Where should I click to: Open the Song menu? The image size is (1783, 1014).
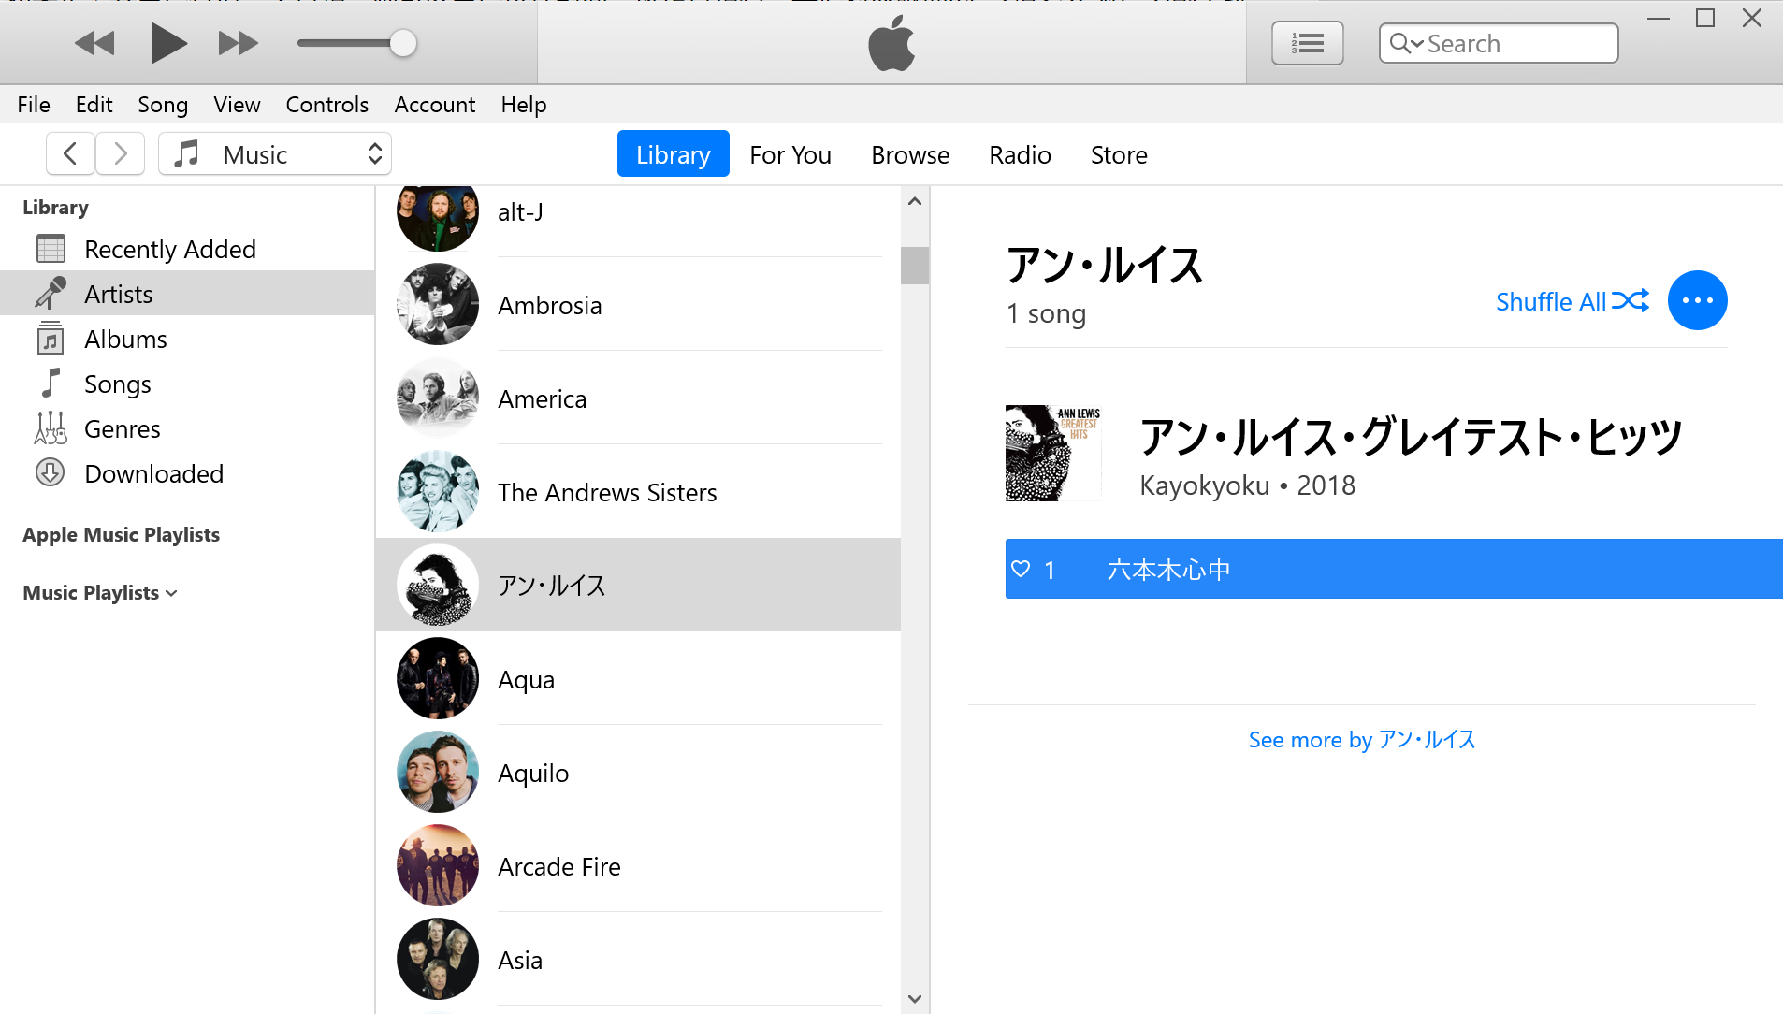163,105
